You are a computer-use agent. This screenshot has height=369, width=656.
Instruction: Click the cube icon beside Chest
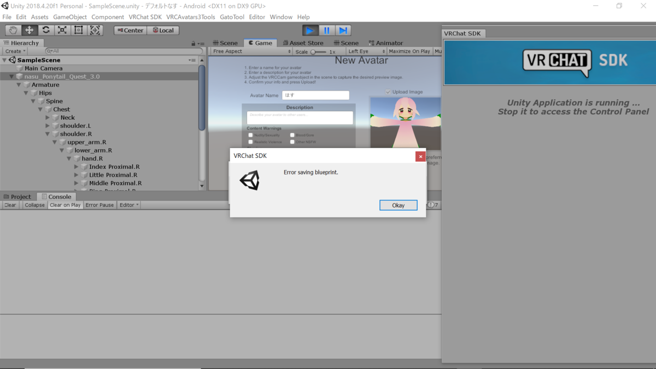point(48,109)
